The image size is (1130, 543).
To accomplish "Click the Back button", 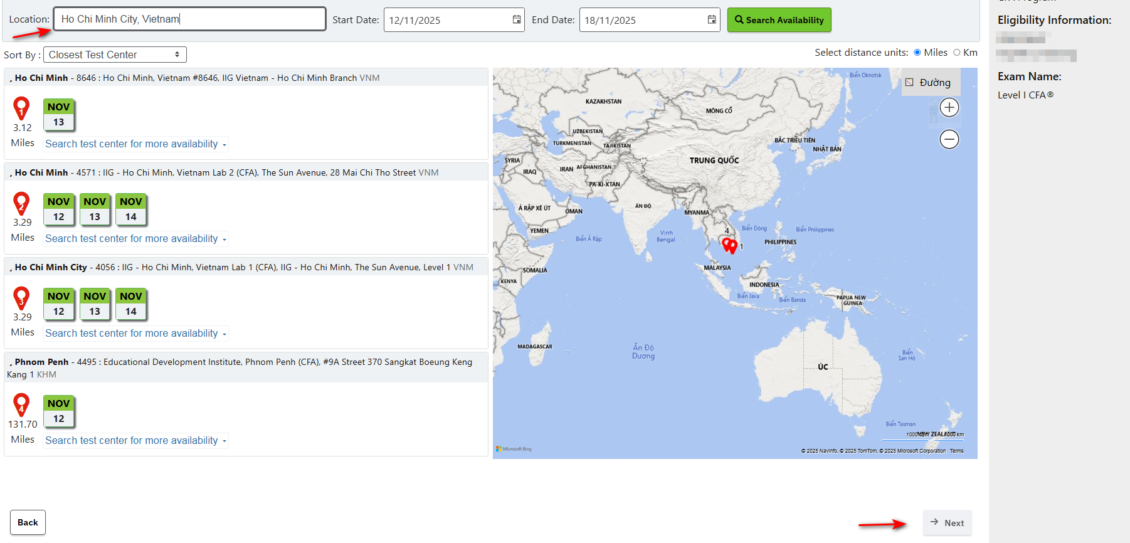I will [28, 522].
